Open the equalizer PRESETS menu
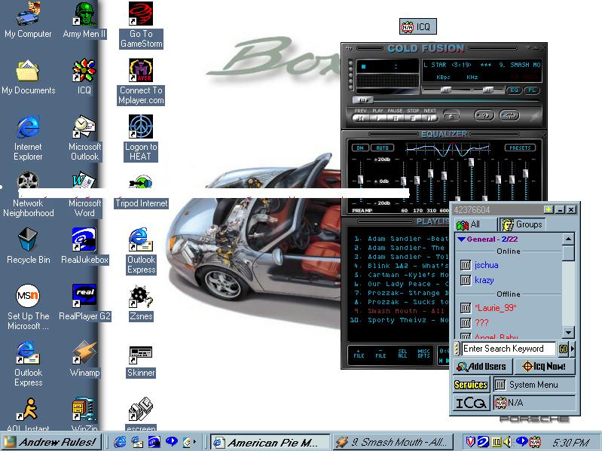The image size is (602, 451). tap(519, 148)
